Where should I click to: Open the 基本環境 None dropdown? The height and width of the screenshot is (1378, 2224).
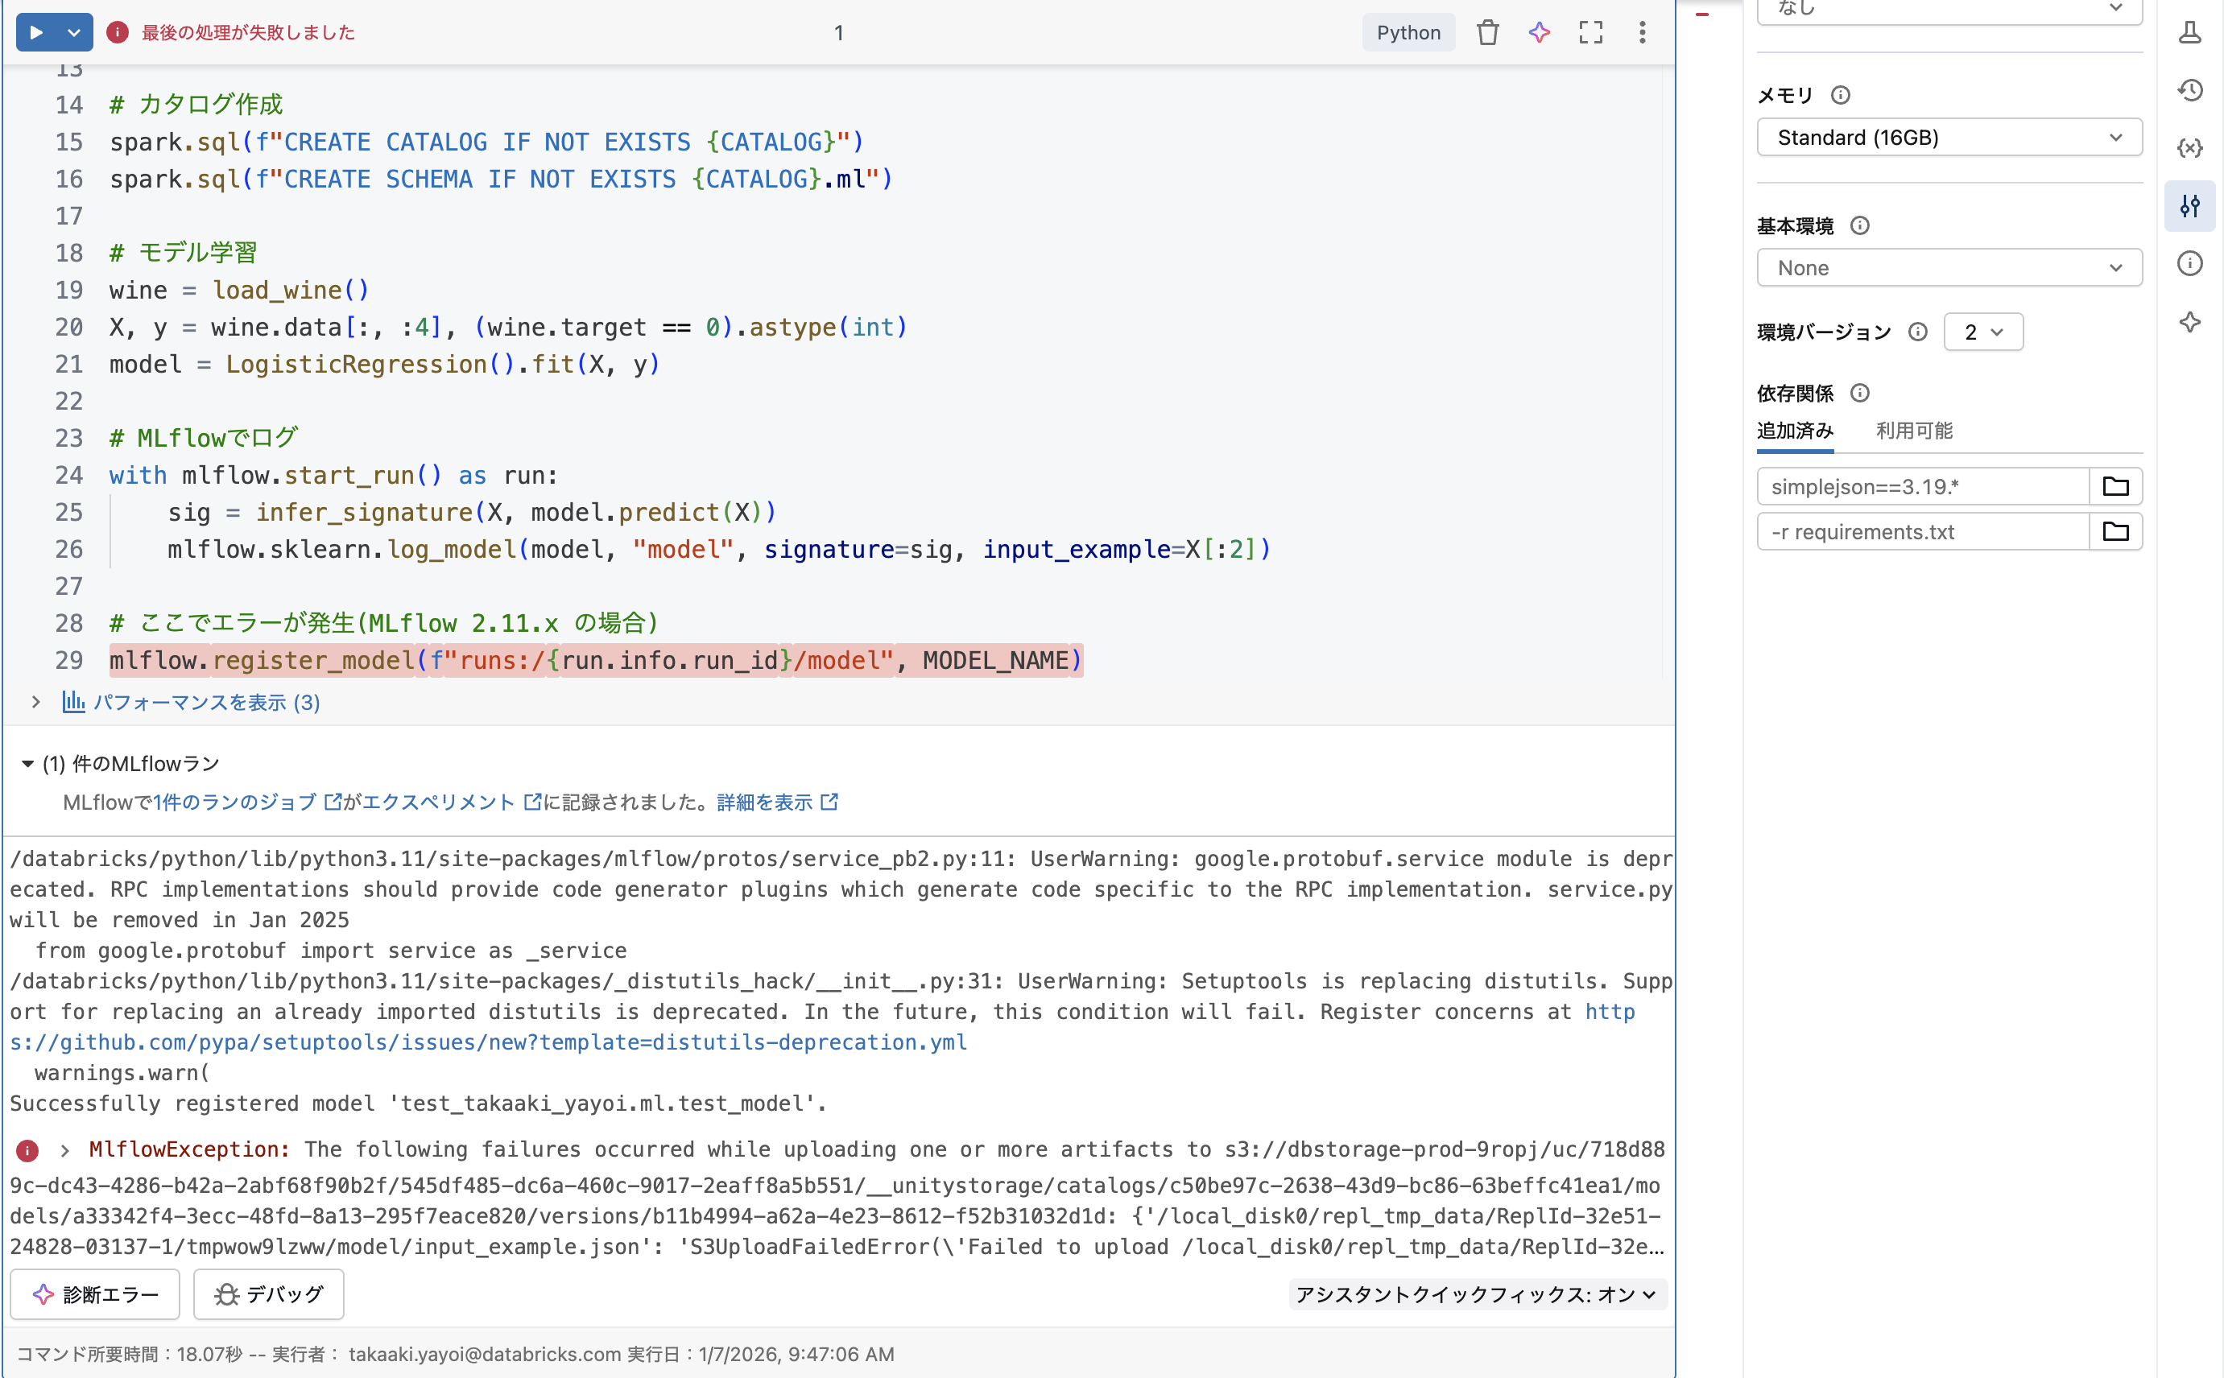[1949, 267]
